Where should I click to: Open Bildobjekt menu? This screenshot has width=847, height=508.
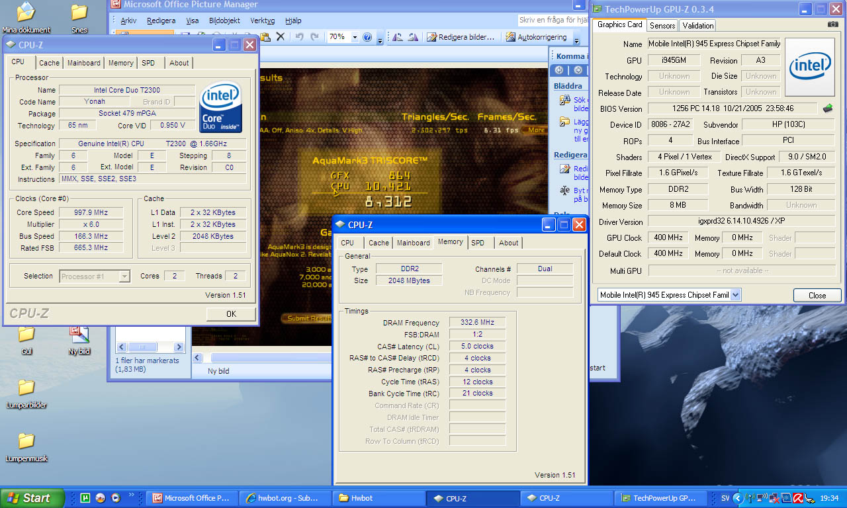[225, 21]
